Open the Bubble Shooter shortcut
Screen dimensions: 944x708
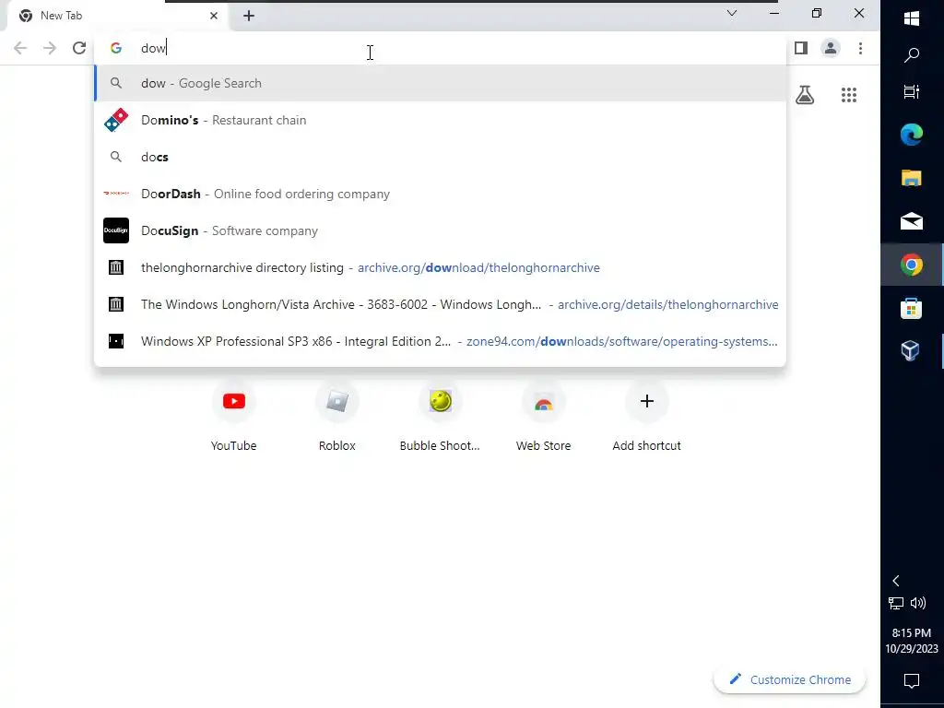coord(440,418)
